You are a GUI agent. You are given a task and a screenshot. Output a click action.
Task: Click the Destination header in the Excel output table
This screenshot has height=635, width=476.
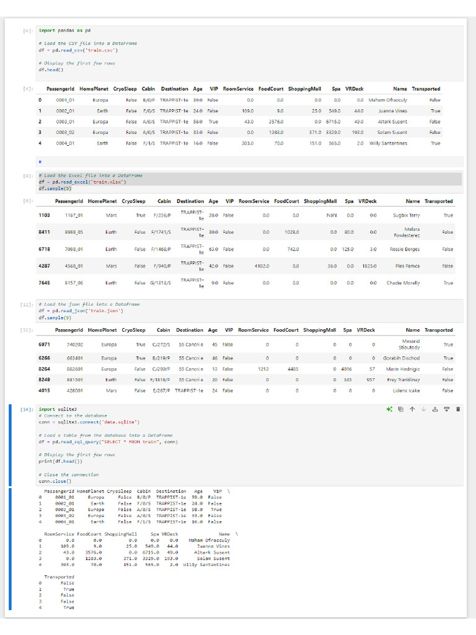coord(190,201)
